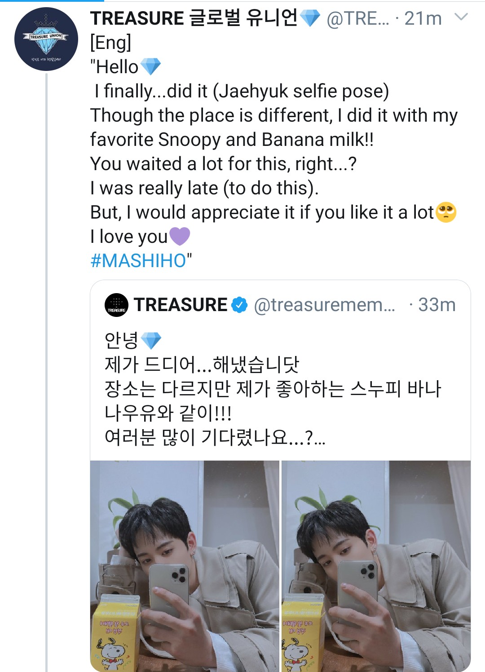This screenshot has height=672, width=485.
Task: Click the blue verified badge next to TREASURE
Action: tap(239, 305)
